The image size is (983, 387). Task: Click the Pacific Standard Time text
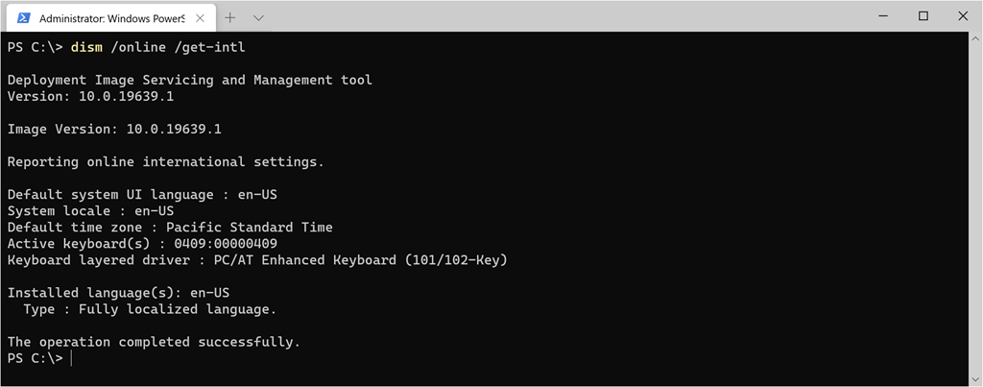point(249,228)
